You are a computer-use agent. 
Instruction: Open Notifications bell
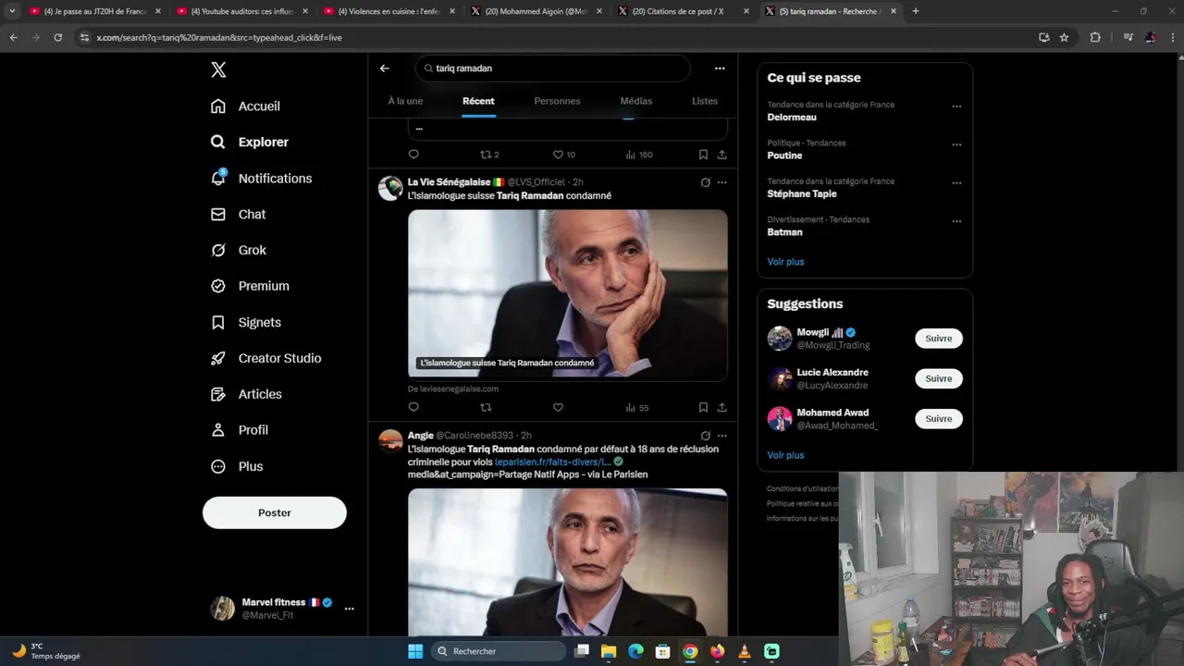[x=261, y=179]
